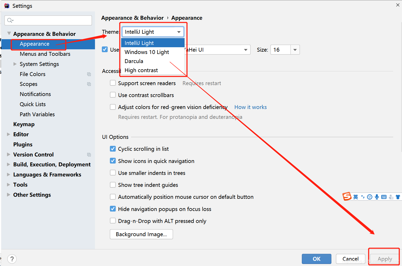Click the project-level icon beside Version Control

point(89,155)
